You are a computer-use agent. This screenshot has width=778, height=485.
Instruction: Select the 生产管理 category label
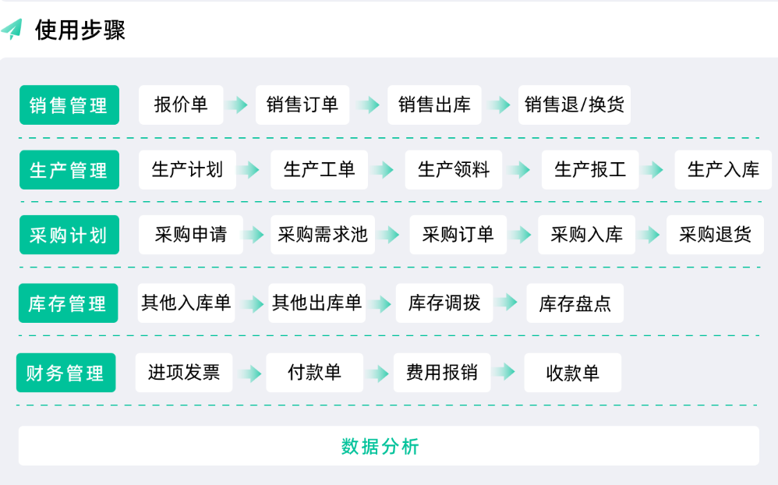[x=69, y=170]
